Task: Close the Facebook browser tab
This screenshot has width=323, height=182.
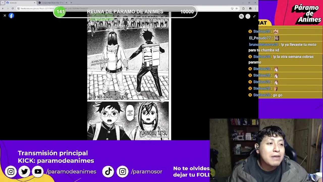Action: pyautogui.click(x=35, y=3)
